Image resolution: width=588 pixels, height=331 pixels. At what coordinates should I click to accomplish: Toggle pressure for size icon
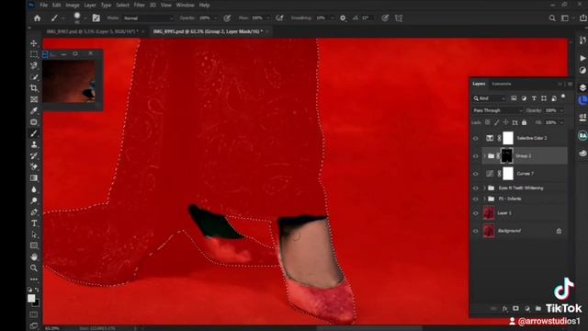(x=385, y=18)
